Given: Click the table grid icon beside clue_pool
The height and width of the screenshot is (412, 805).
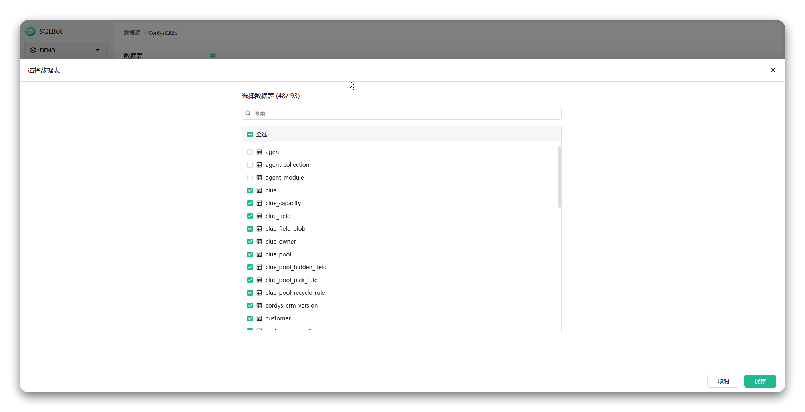Looking at the screenshot, I should 260,254.
